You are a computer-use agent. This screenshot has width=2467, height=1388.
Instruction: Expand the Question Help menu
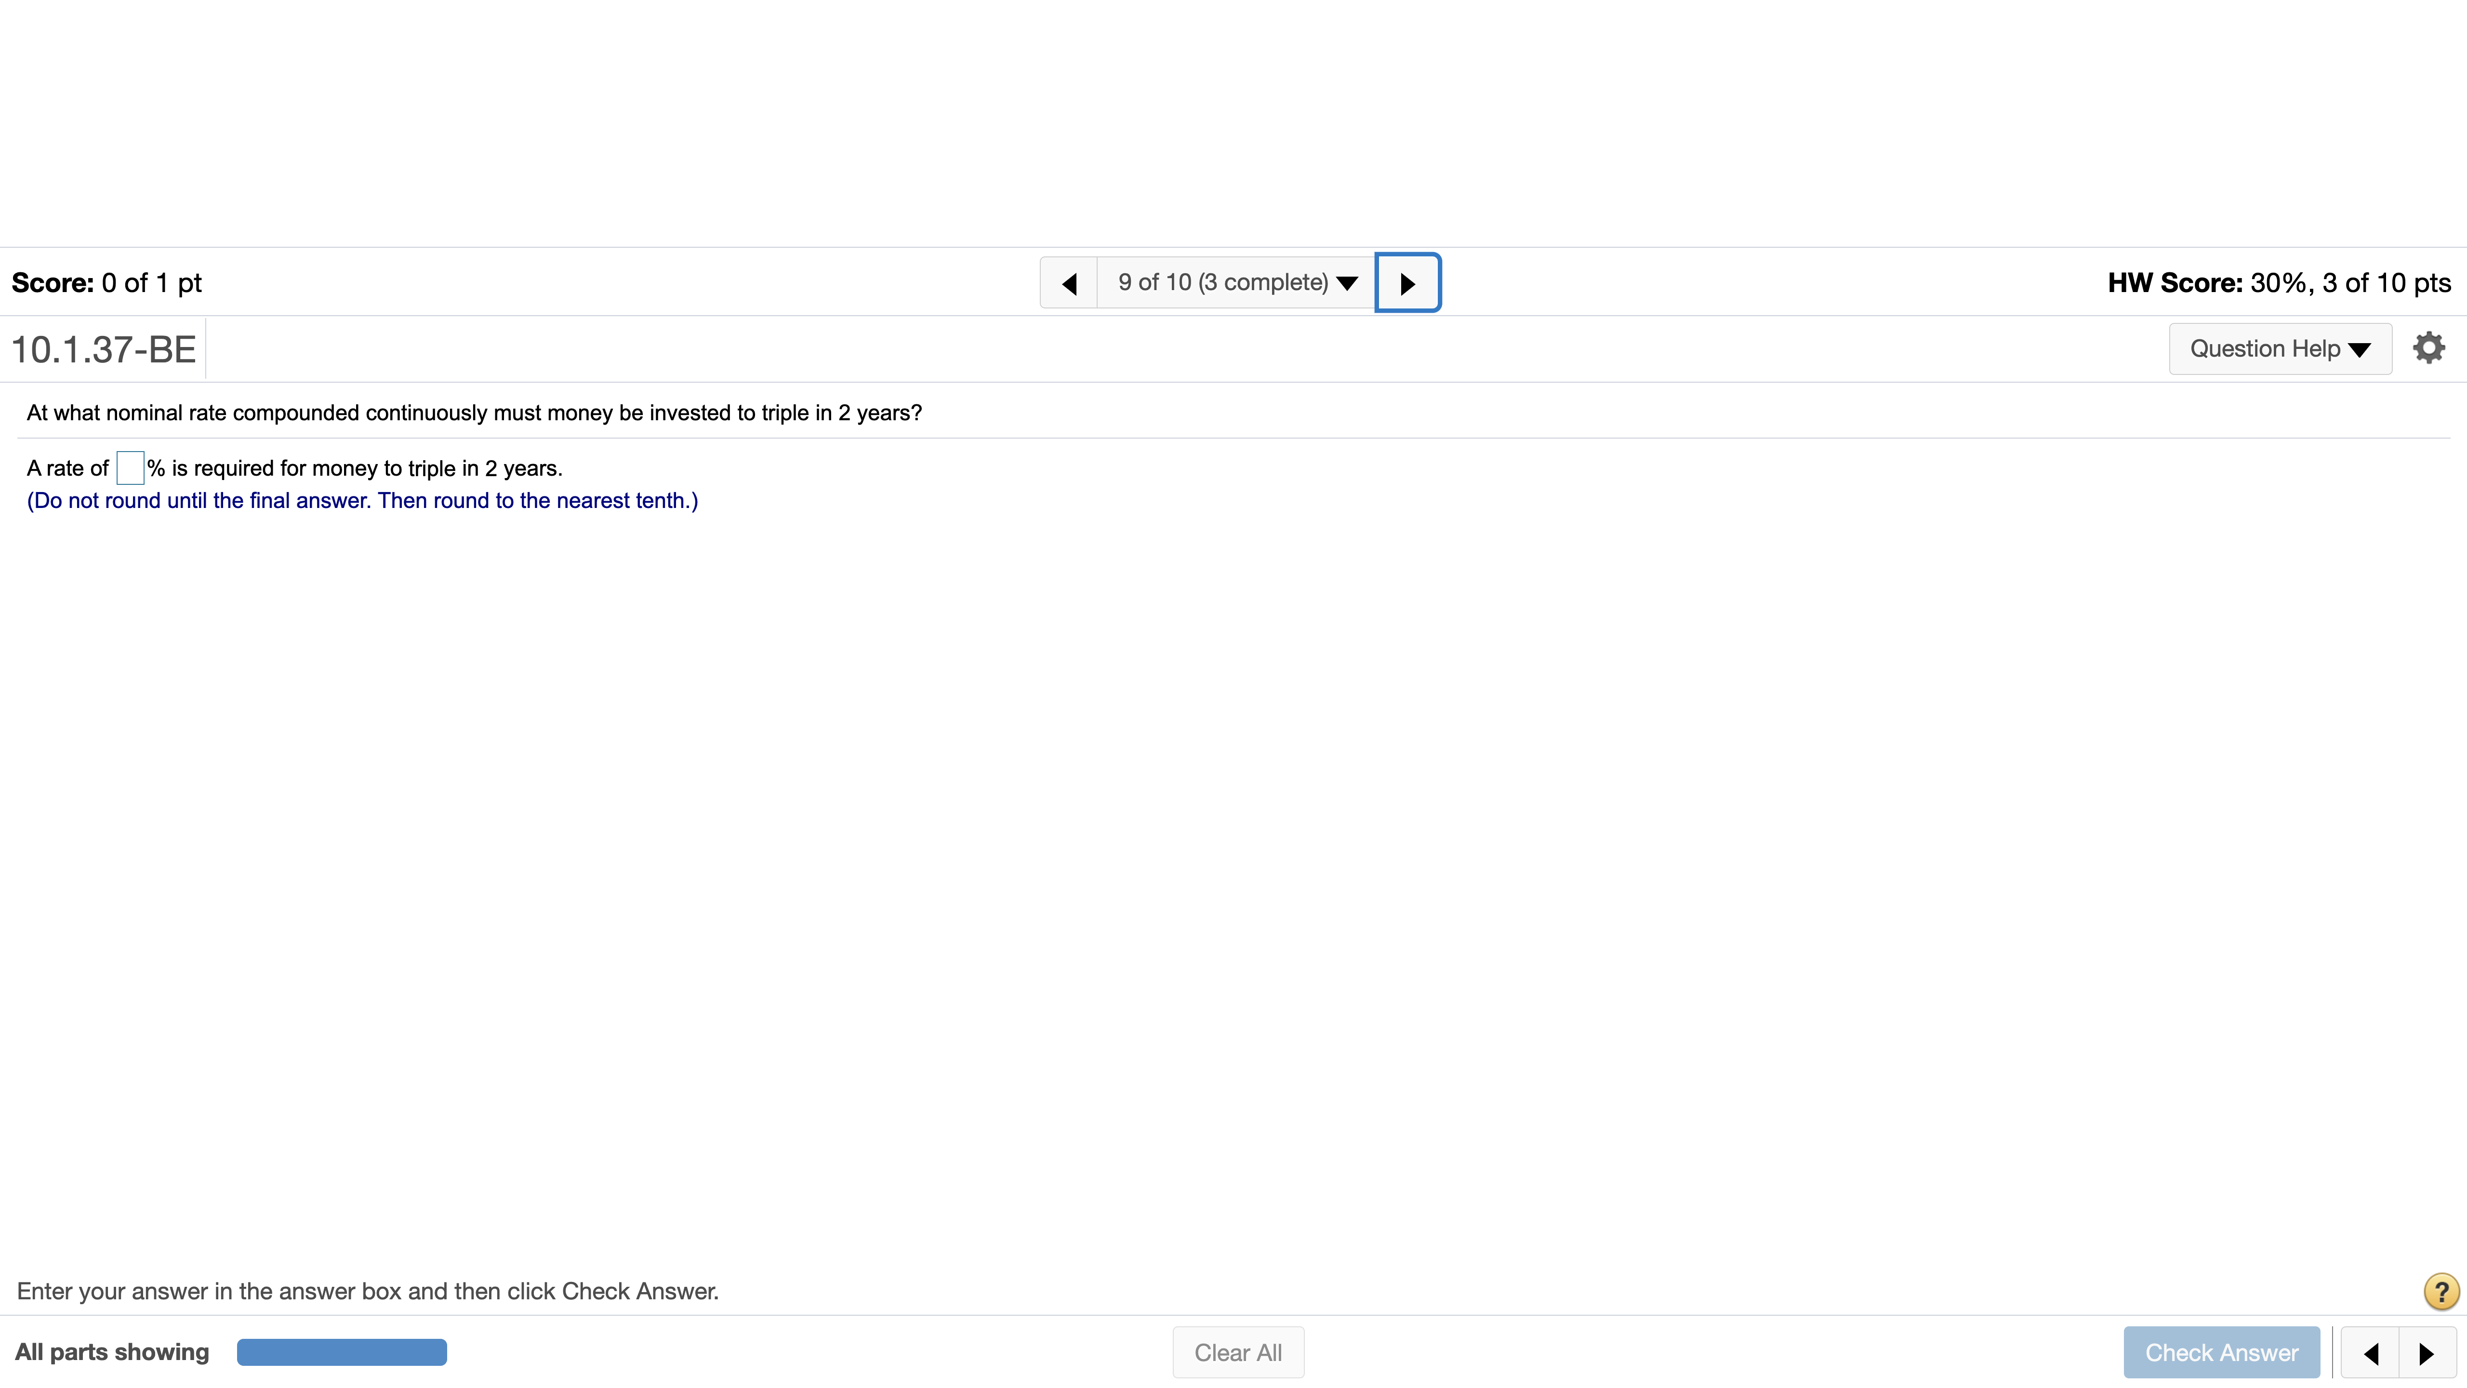pos(2279,348)
